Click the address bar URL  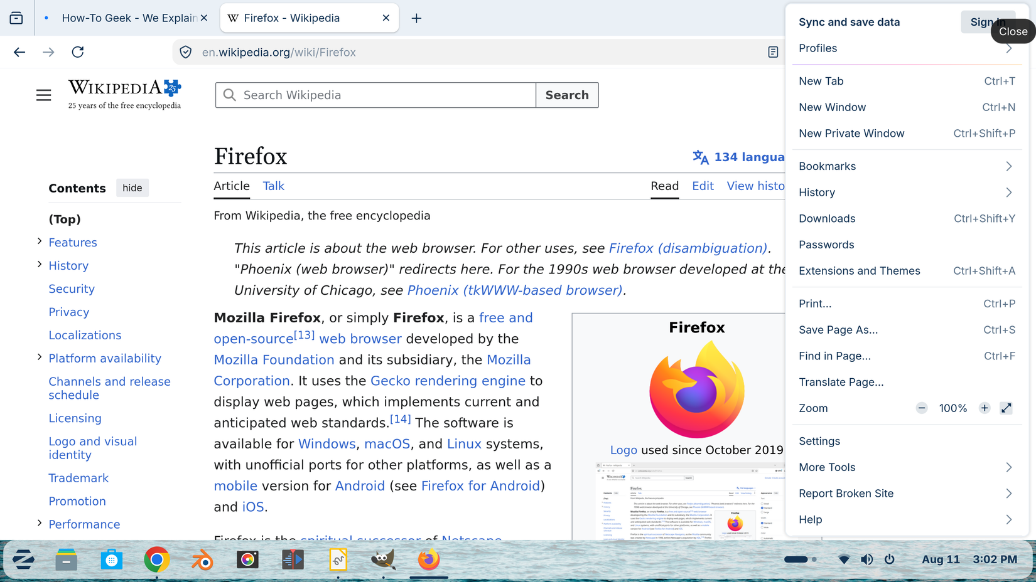click(x=279, y=53)
